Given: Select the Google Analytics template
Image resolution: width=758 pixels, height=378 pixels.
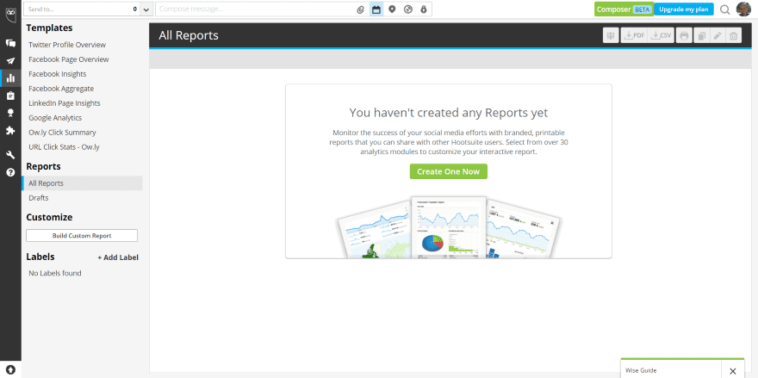Looking at the screenshot, I should click(55, 117).
